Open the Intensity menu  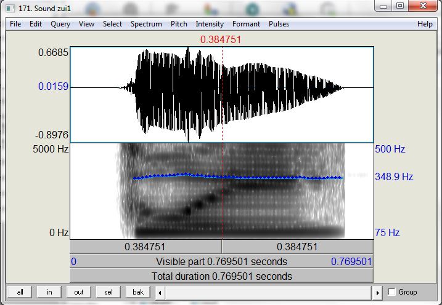pyautogui.click(x=210, y=24)
